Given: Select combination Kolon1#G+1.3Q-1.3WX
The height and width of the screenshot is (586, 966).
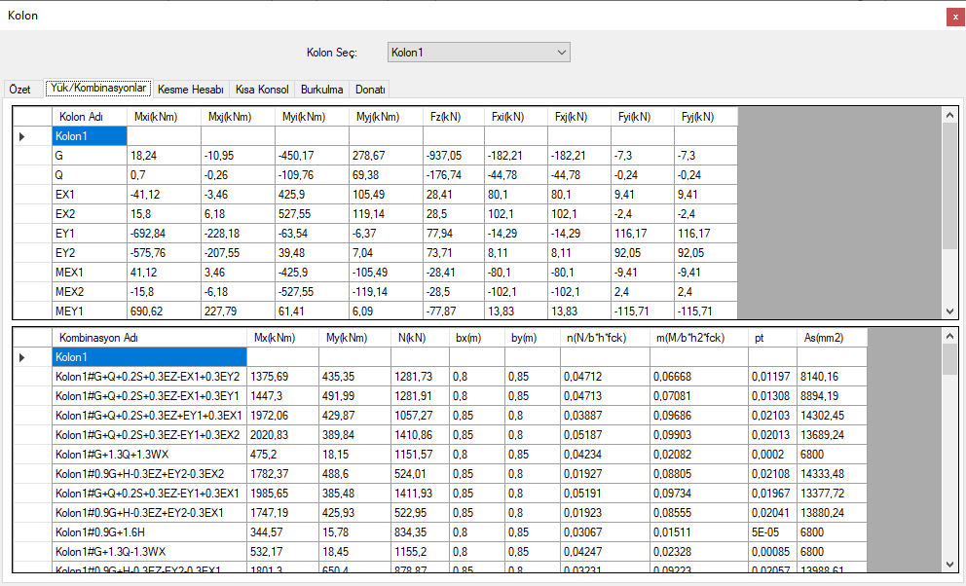Looking at the screenshot, I should point(149,552).
